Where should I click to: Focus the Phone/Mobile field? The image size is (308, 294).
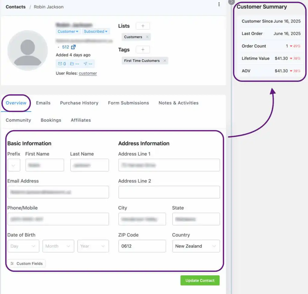coord(58,219)
